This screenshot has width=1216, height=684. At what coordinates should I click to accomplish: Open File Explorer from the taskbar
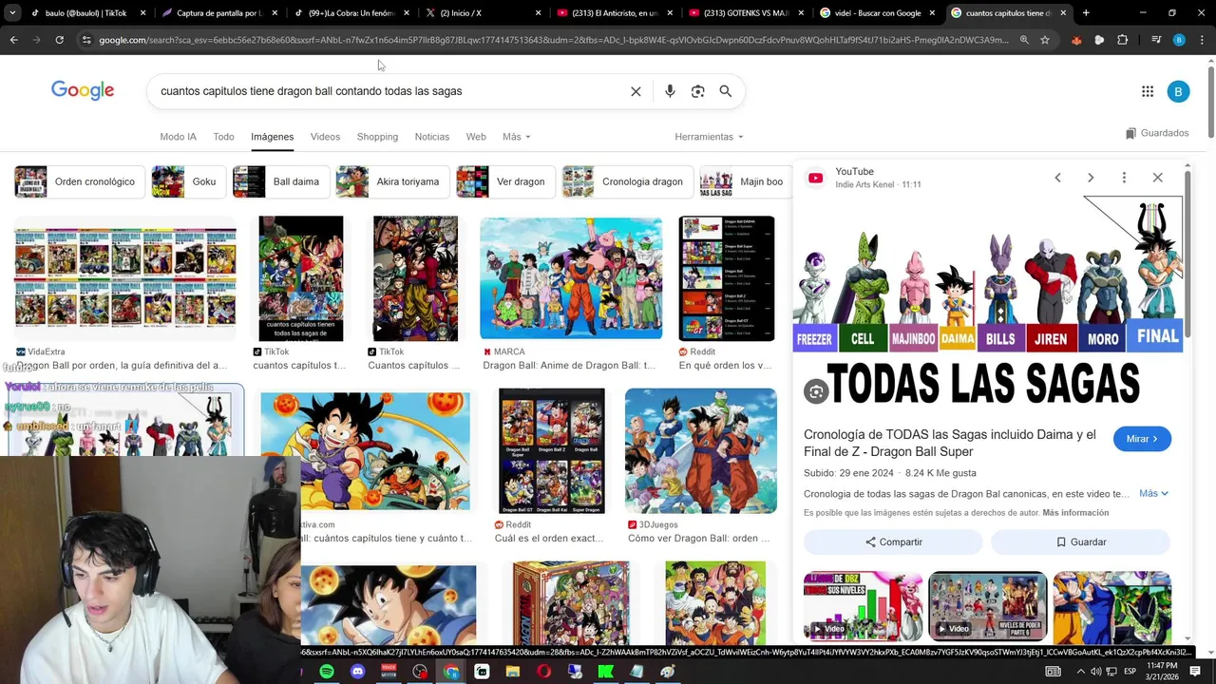[513, 672]
